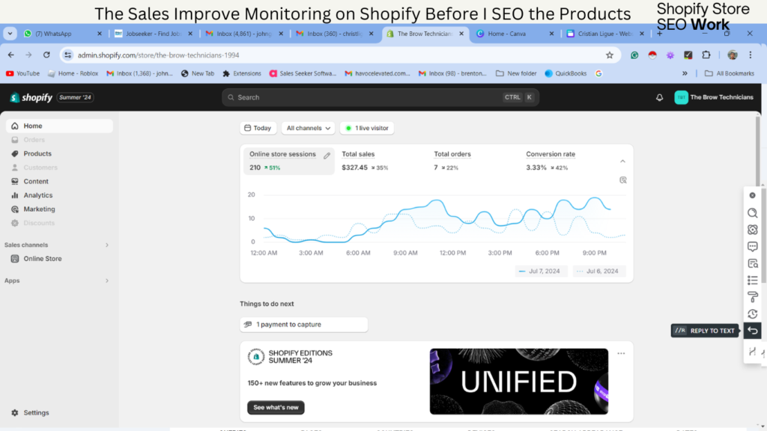Bookmark this page with star icon
The image size is (767, 431).
610,55
